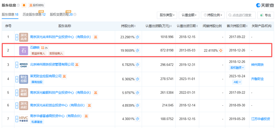Click help icon after 股权变更历程 tab

coord(75,15)
